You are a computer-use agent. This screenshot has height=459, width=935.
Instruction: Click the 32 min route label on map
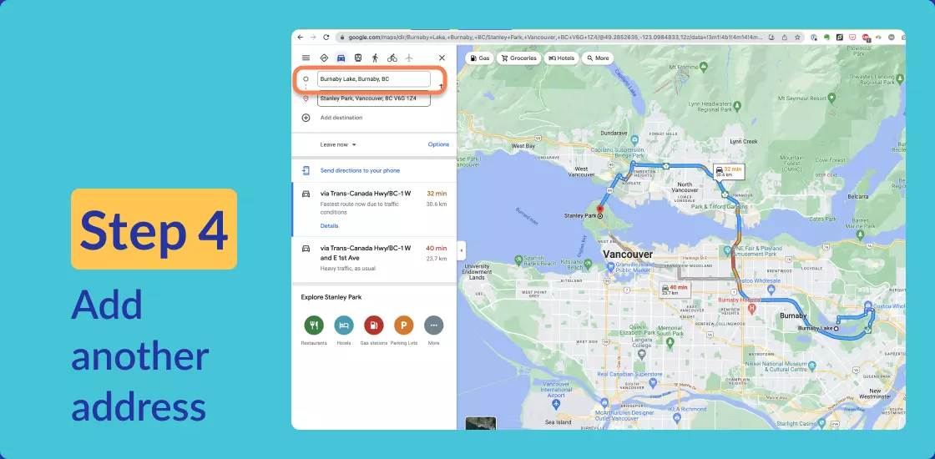729,172
